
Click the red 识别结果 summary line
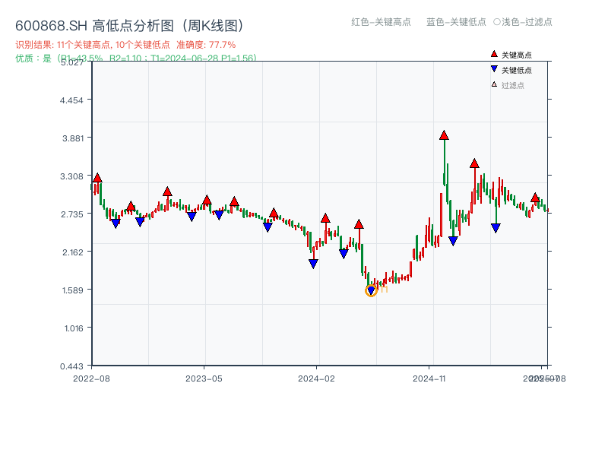coord(125,45)
